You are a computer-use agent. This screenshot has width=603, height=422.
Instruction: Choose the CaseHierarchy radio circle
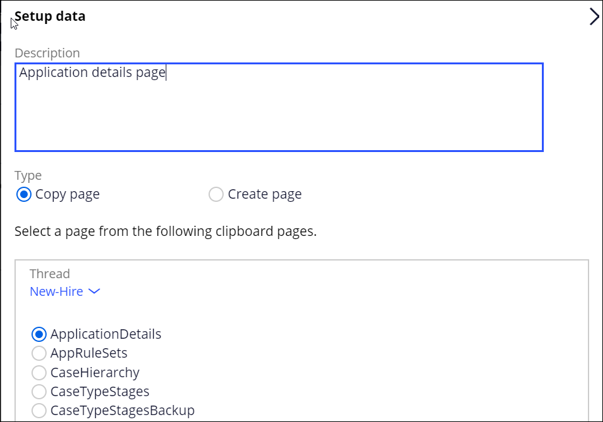pyautogui.click(x=39, y=372)
